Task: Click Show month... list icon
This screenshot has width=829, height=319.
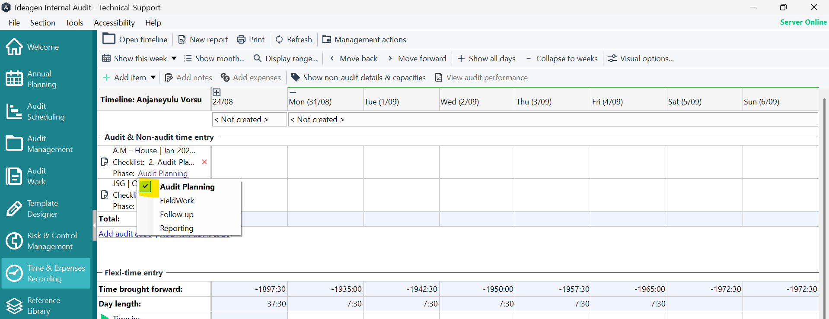Action: point(188,58)
